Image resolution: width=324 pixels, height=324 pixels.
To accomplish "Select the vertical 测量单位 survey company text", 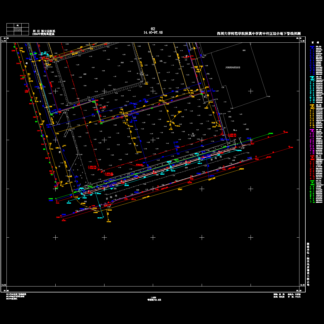I will coord(308,264).
